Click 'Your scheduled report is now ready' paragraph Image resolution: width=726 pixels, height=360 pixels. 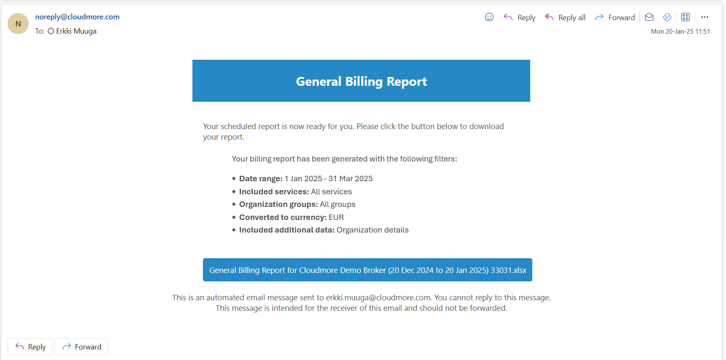tap(353, 132)
